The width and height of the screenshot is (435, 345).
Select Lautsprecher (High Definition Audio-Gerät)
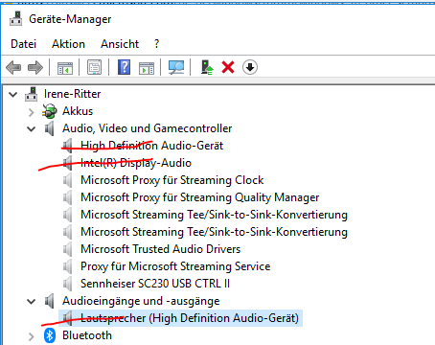(x=190, y=318)
